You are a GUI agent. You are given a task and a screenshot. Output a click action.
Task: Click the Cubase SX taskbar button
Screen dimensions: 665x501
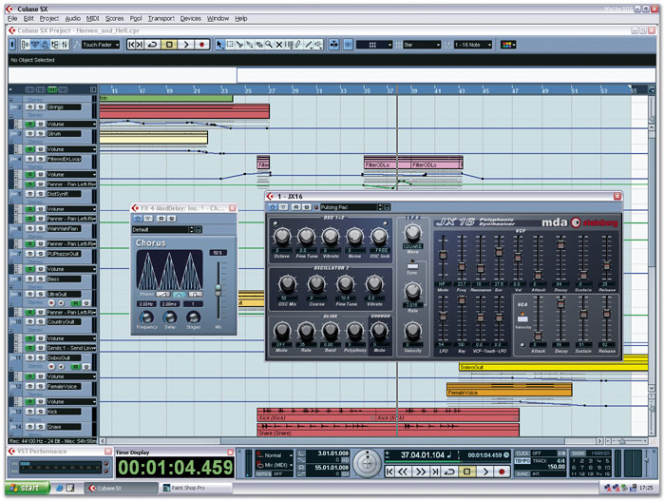pos(121,488)
